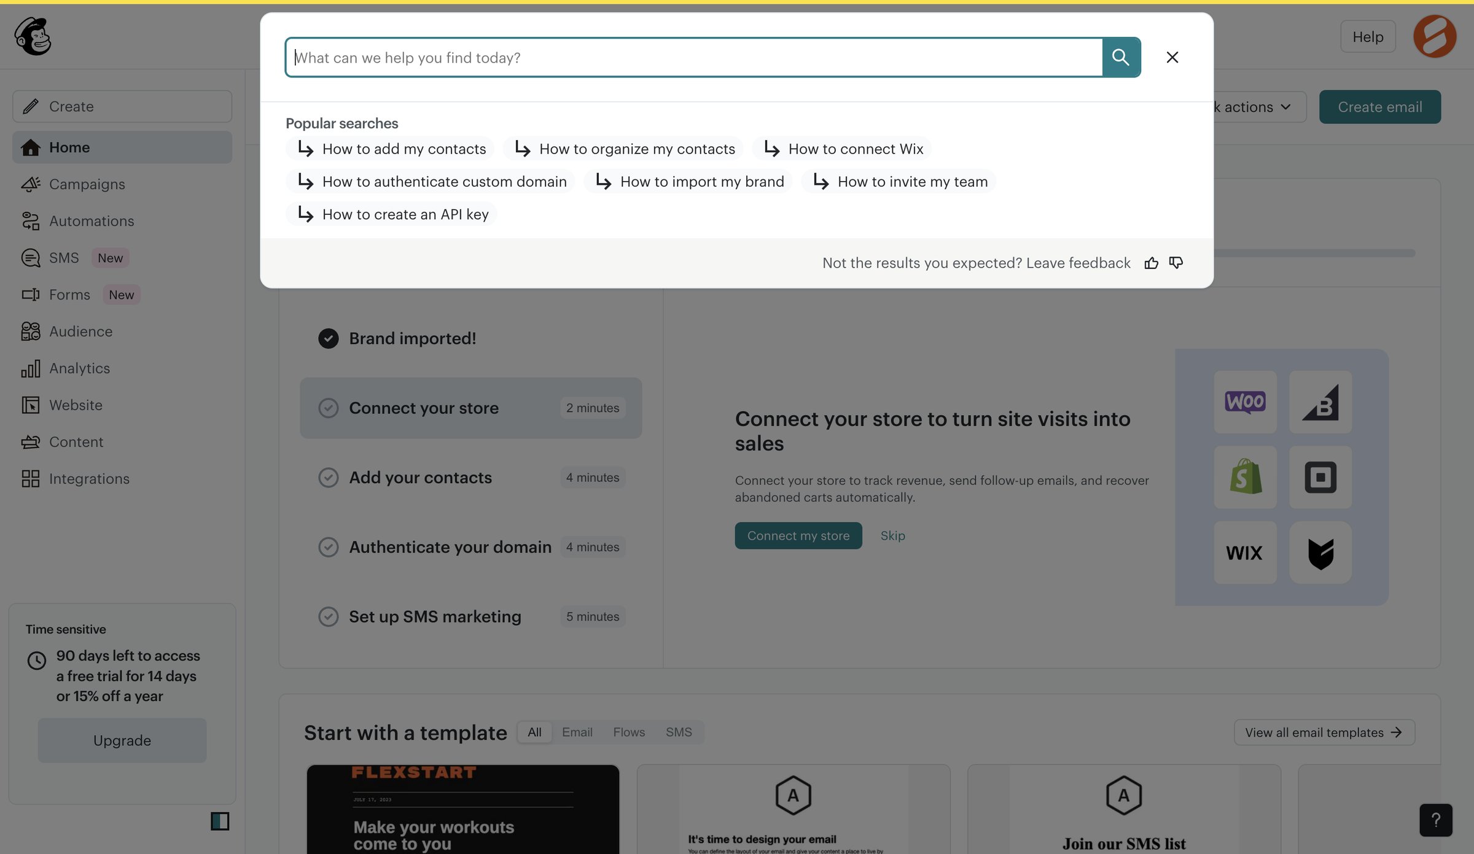The height and width of the screenshot is (854, 1474).
Task: Select How to invite my team
Action: click(899, 182)
